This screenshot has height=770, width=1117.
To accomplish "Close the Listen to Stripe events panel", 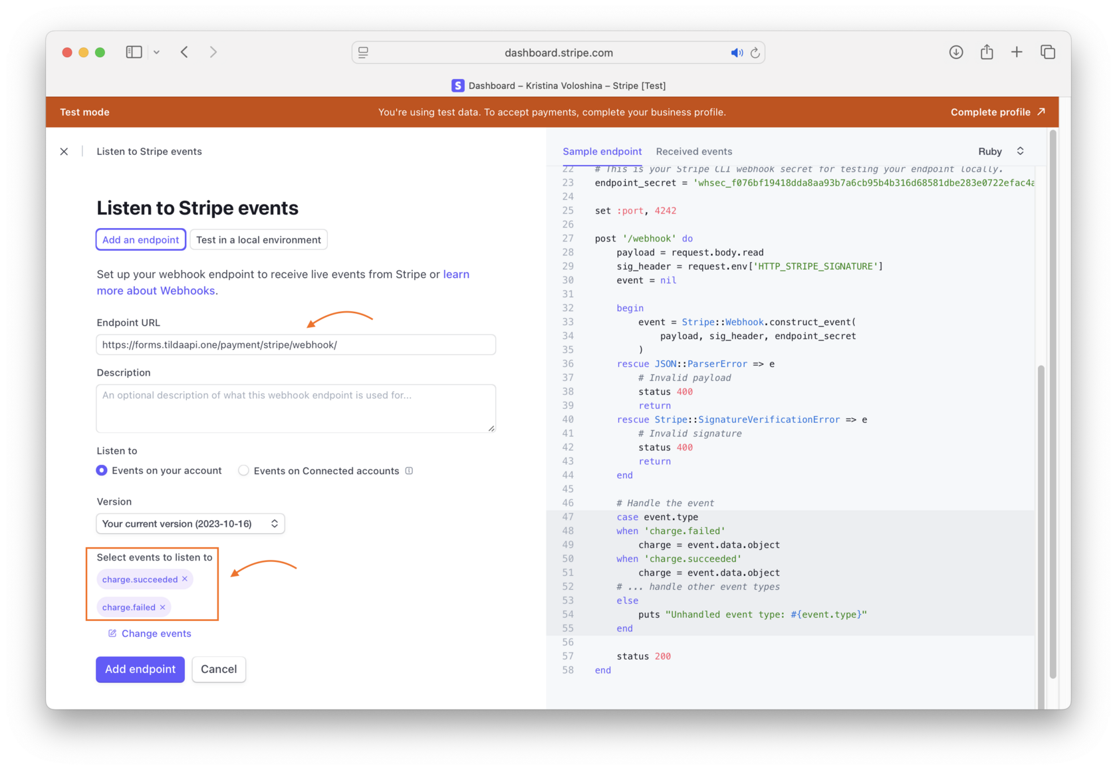I will [64, 152].
